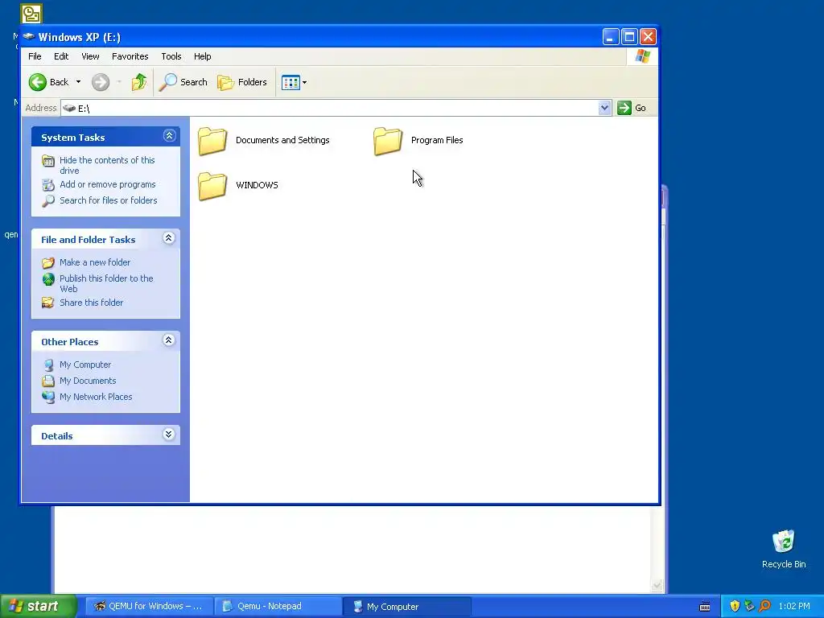Click the Make a new folder icon

pos(48,263)
